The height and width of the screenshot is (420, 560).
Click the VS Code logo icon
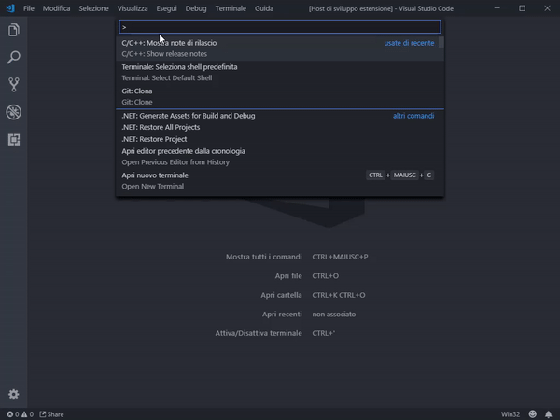10,8
